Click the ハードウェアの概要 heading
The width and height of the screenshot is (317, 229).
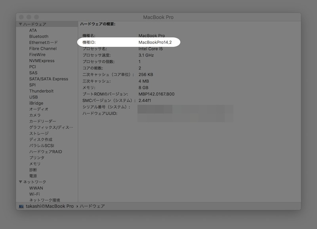[97, 24]
